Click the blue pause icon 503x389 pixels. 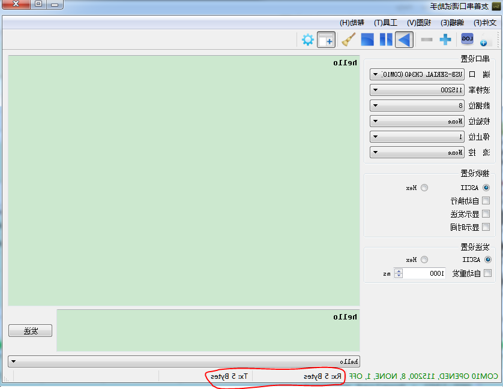point(386,40)
